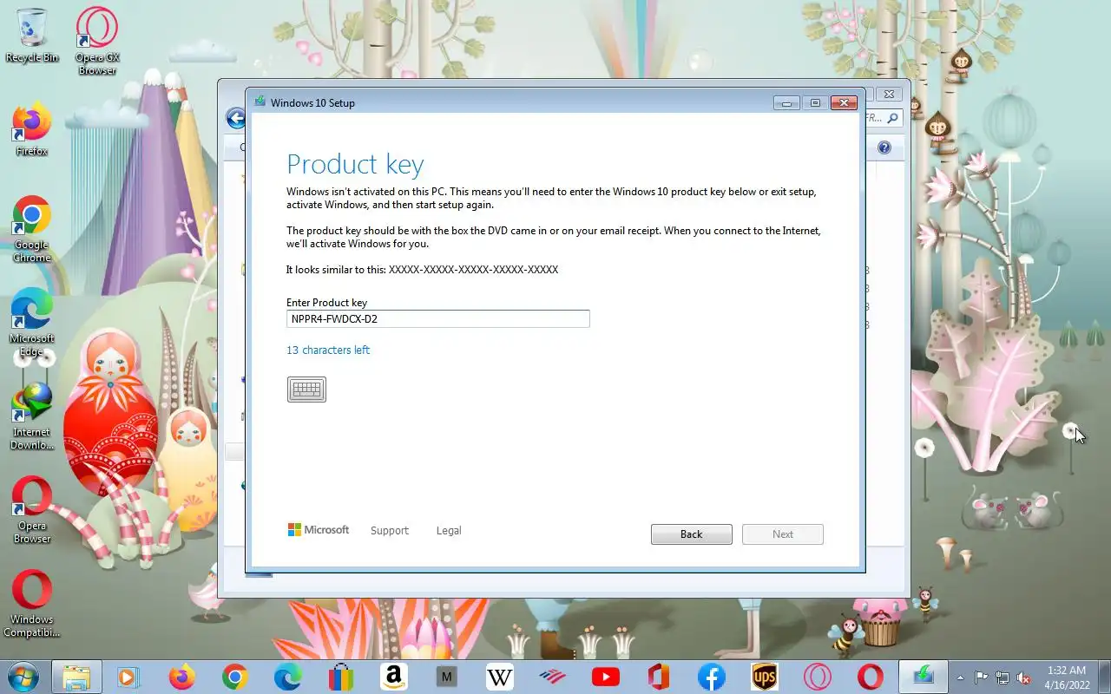Viewport: 1111px width, 694px height.
Task: Switch to Windows Setup taskbar item
Action: point(923,677)
